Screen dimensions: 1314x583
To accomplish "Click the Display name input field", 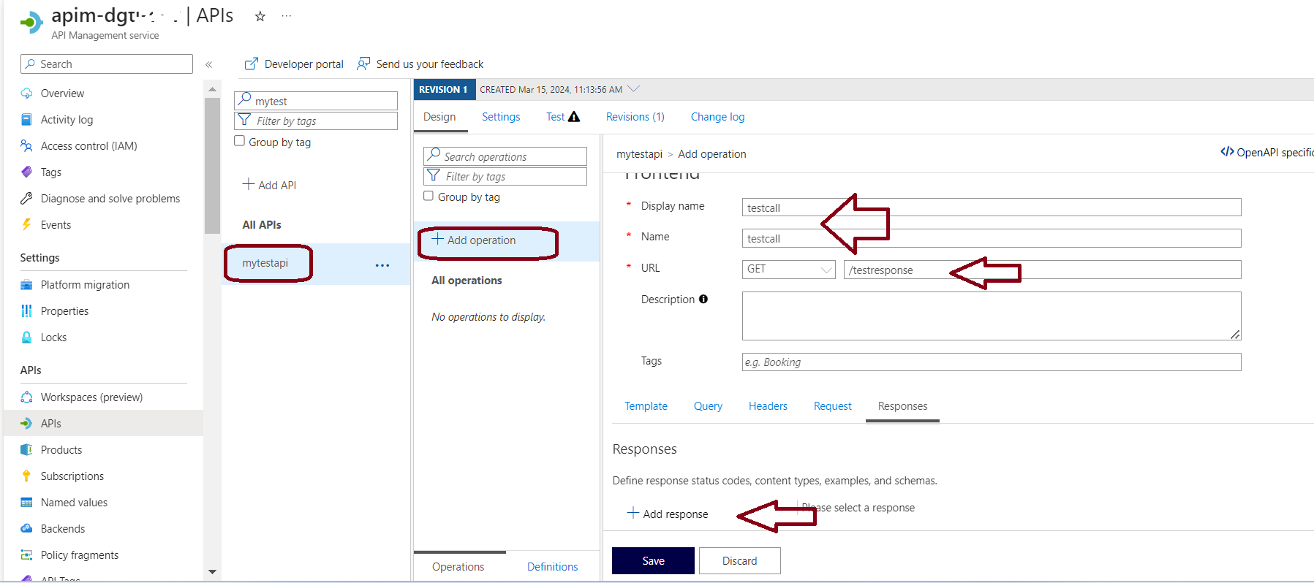I will coord(992,207).
